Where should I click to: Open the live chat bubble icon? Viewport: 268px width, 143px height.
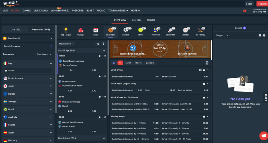(263, 136)
